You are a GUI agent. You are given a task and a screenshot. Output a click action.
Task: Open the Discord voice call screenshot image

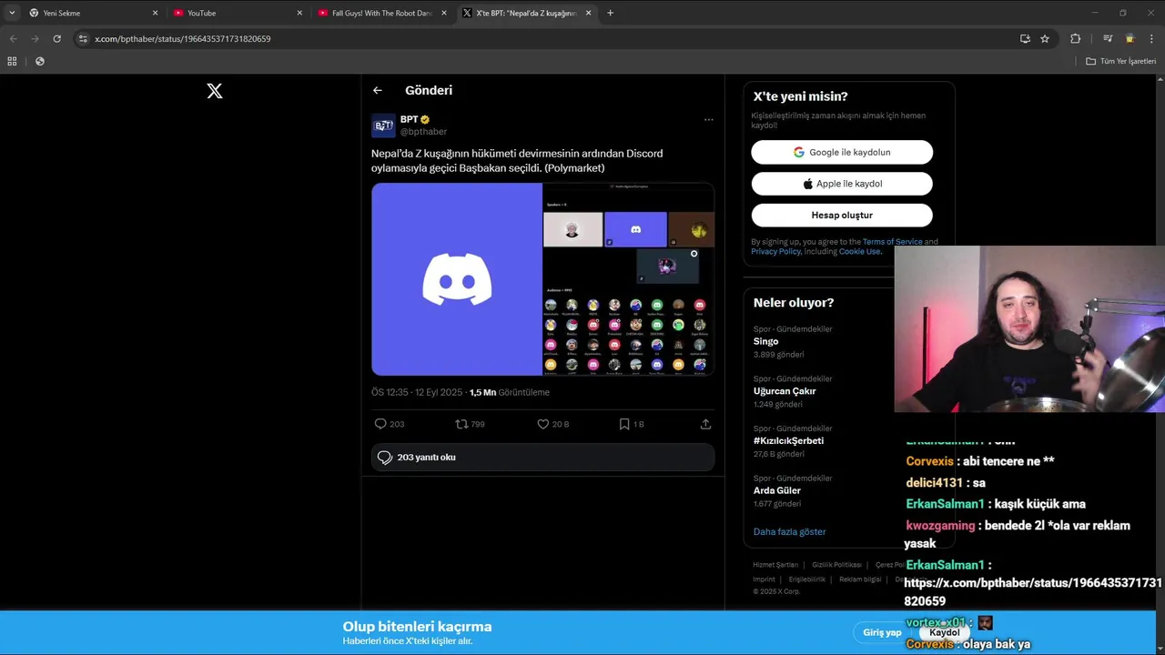pos(629,279)
